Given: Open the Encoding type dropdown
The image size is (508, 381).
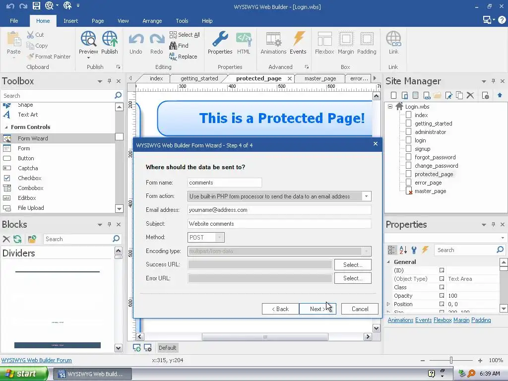Looking at the screenshot, I should point(367,251).
